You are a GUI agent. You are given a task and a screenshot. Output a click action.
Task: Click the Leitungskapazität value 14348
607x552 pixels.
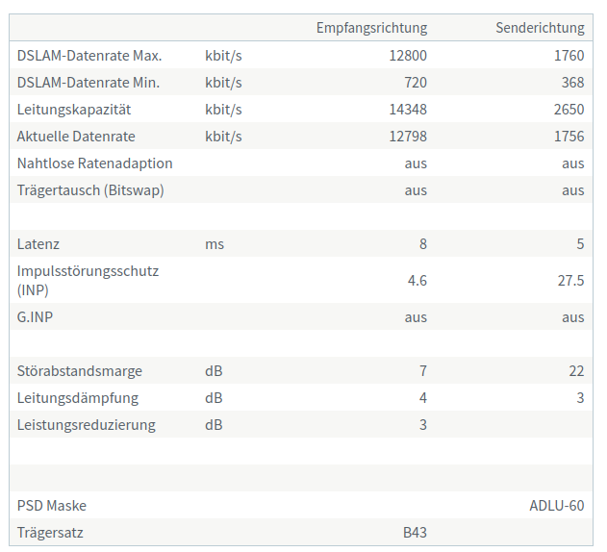[408, 110]
